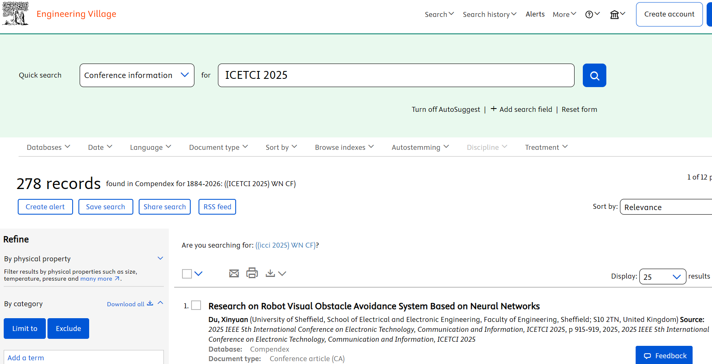This screenshot has height=364, width=712.
Task: Click Exclude button
Action: tap(69, 329)
